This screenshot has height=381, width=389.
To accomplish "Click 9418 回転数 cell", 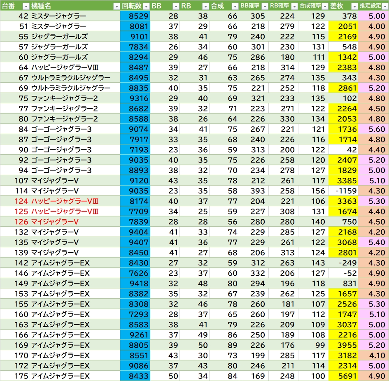I will pyautogui.click(x=135, y=283).
